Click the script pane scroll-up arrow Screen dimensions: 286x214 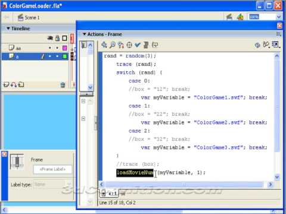pyautogui.click(x=277, y=56)
